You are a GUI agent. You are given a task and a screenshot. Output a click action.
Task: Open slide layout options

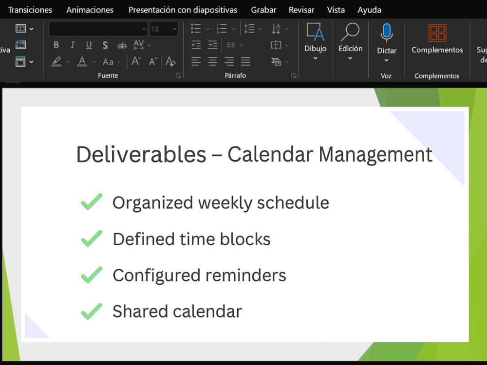tap(24, 29)
